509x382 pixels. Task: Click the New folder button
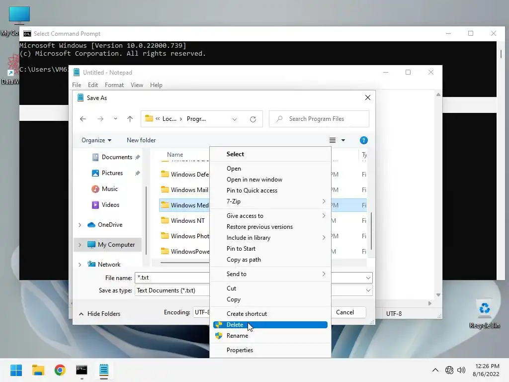[141, 140]
